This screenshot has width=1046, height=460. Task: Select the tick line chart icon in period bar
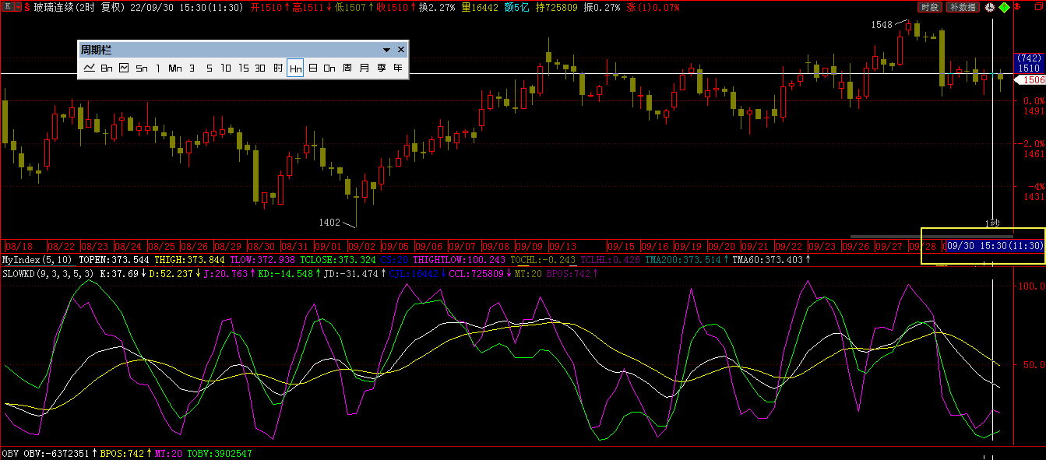pyautogui.click(x=89, y=68)
